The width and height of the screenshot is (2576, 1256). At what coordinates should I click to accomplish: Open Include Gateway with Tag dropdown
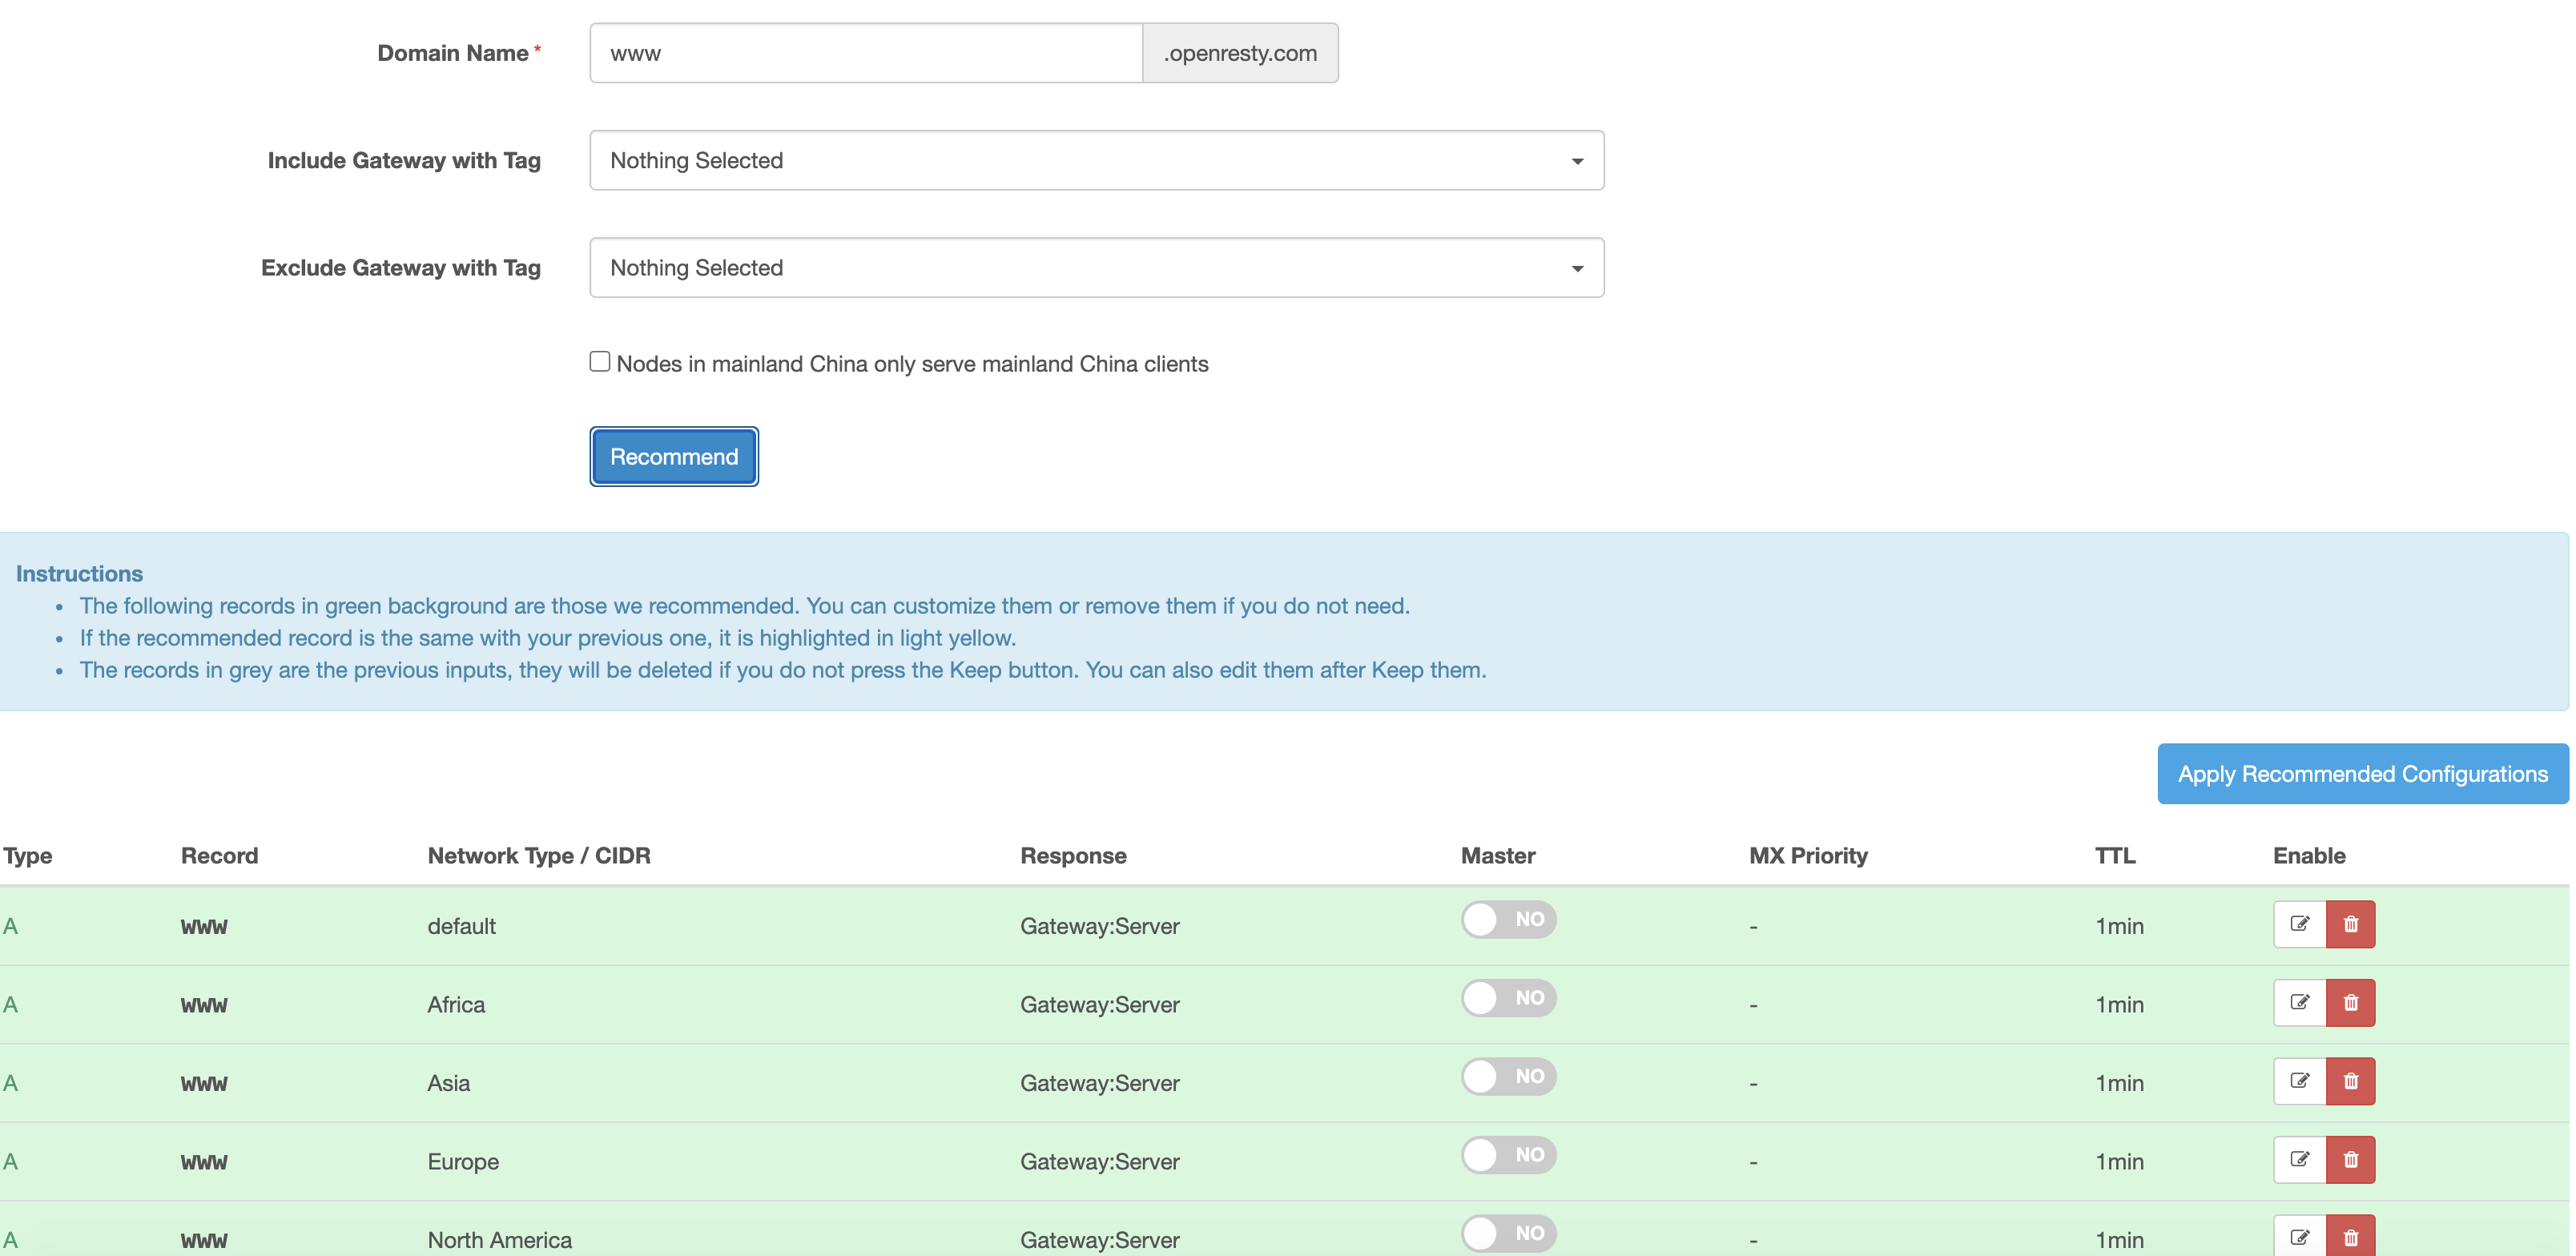click(1097, 160)
